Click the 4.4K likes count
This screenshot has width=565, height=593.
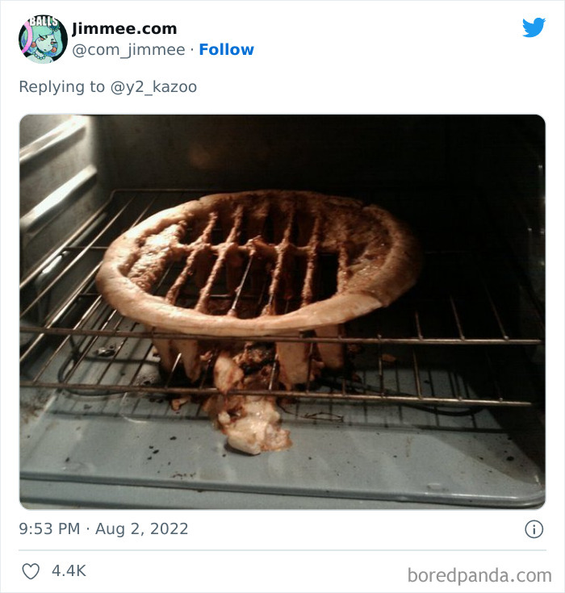69,571
